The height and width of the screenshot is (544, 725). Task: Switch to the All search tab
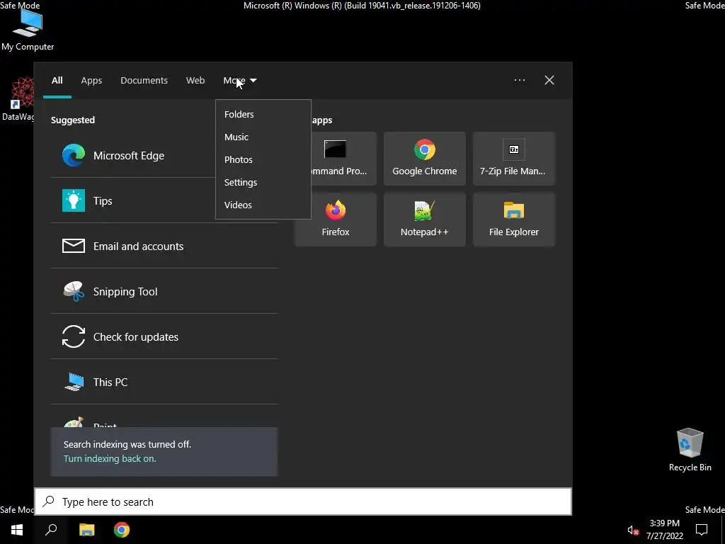[x=57, y=81]
